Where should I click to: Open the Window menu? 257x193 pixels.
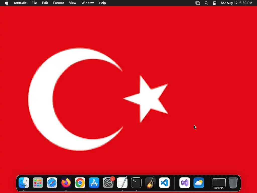click(x=88, y=3)
